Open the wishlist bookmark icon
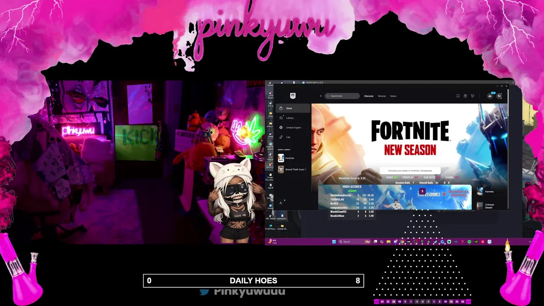This screenshot has height=306, width=544. [x=458, y=96]
